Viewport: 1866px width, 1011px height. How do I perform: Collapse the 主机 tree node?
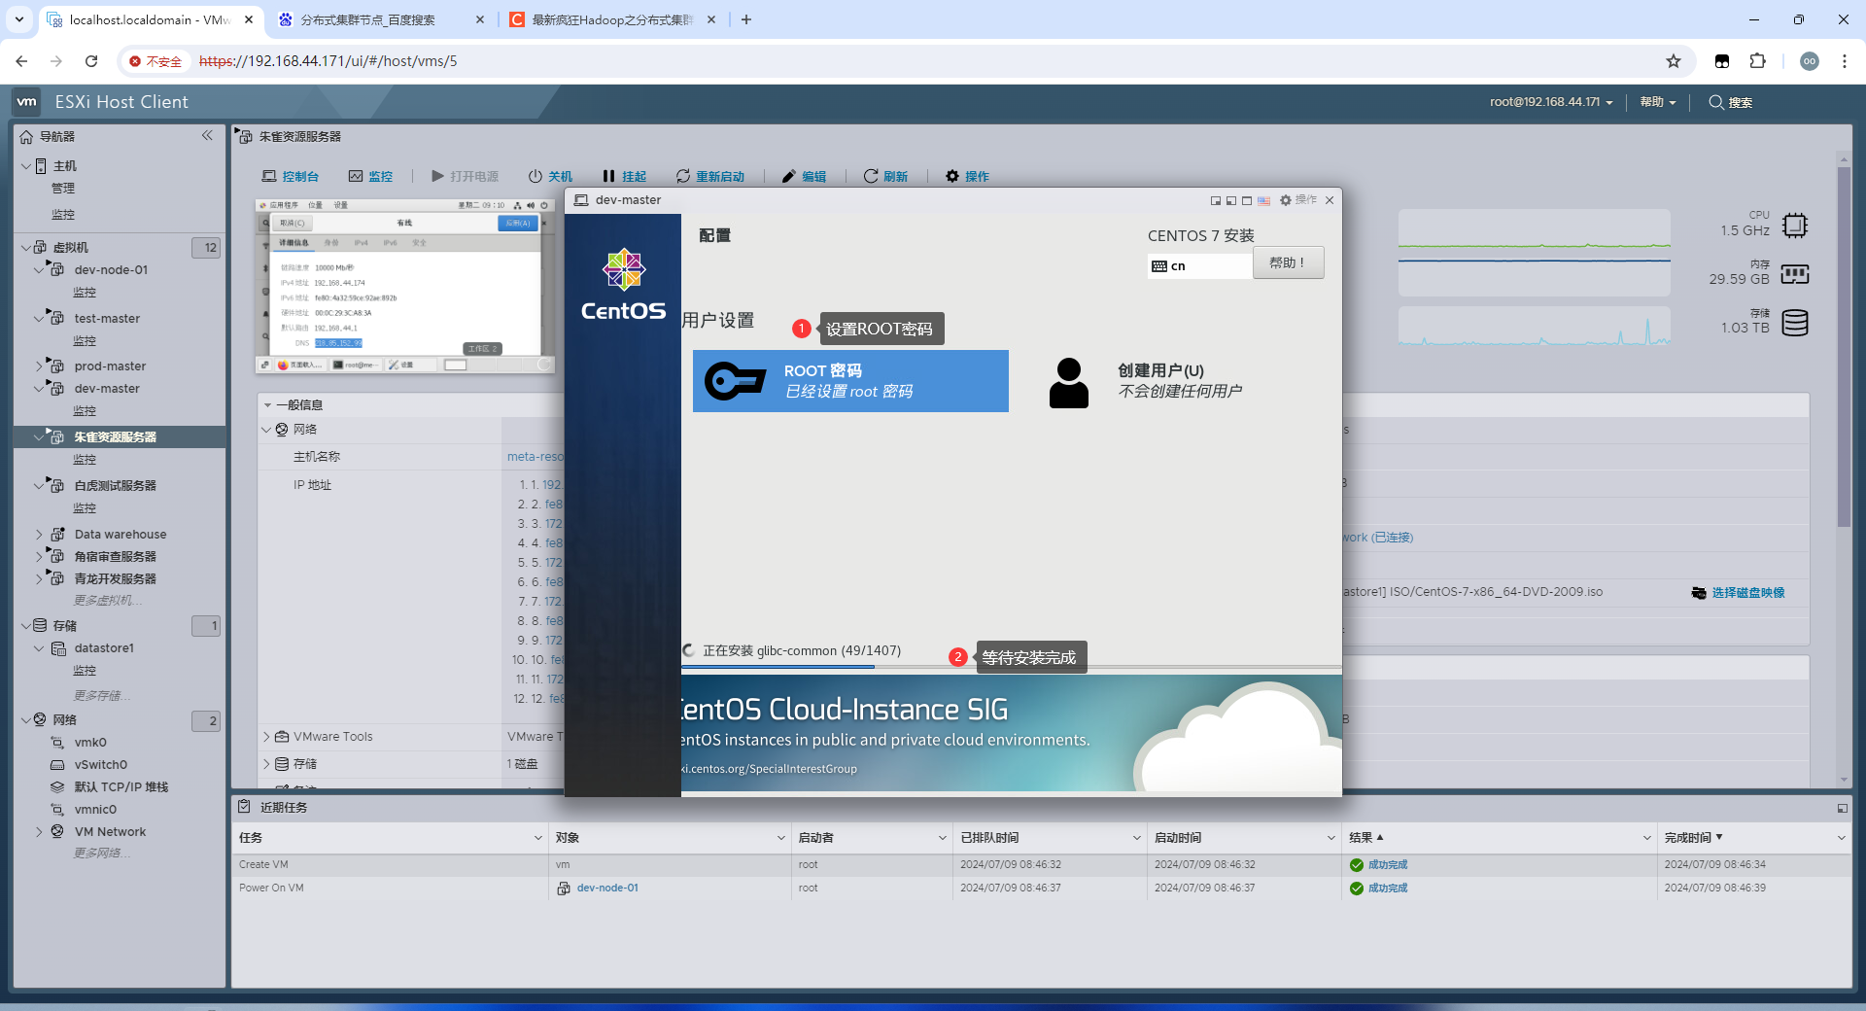(25, 166)
